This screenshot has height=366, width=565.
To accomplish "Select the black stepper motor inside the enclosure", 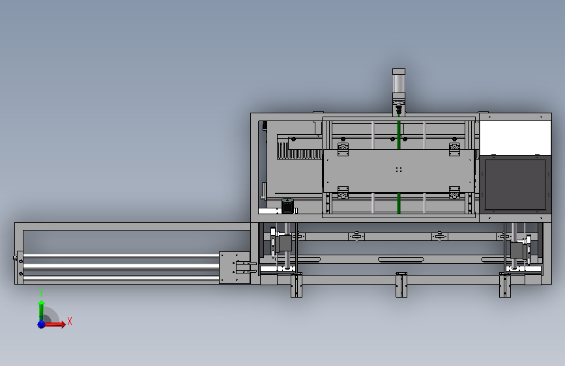I will pyautogui.click(x=287, y=206).
